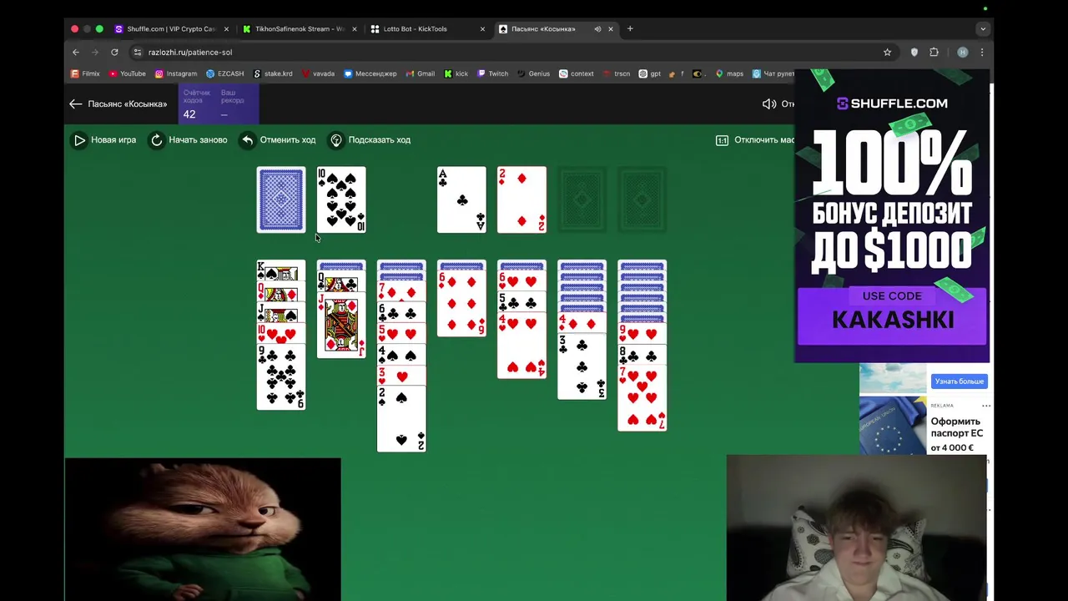Select the 7 of hearts card
Image resolution: width=1068 pixels, height=601 pixels.
pos(642,399)
